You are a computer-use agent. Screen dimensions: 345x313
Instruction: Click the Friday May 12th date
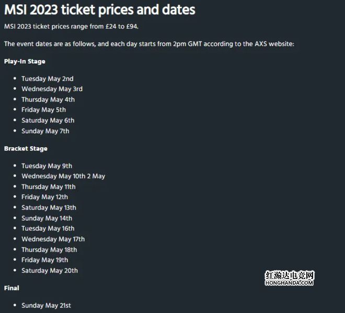point(45,197)
